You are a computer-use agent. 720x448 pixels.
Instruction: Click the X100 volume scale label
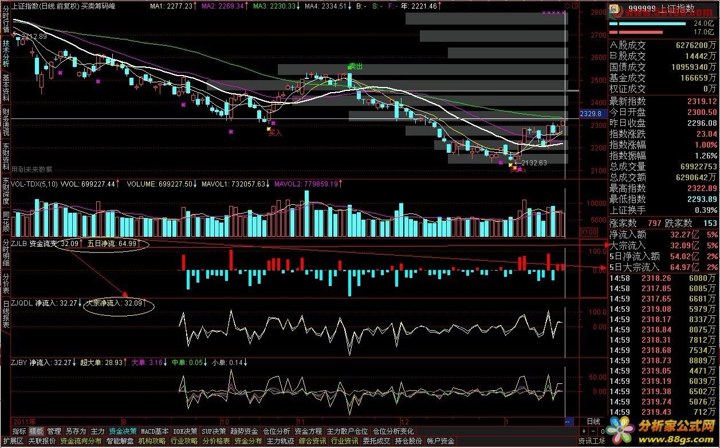coord(588,232)
